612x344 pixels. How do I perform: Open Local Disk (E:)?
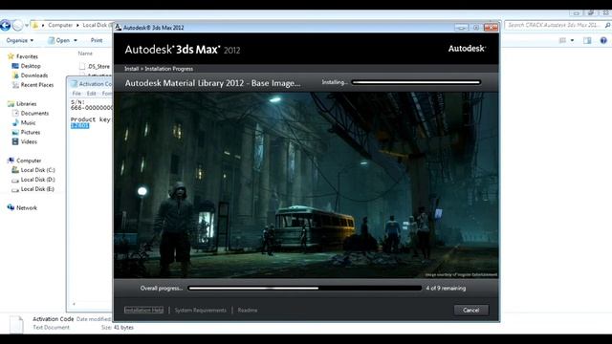pos(37,189)
